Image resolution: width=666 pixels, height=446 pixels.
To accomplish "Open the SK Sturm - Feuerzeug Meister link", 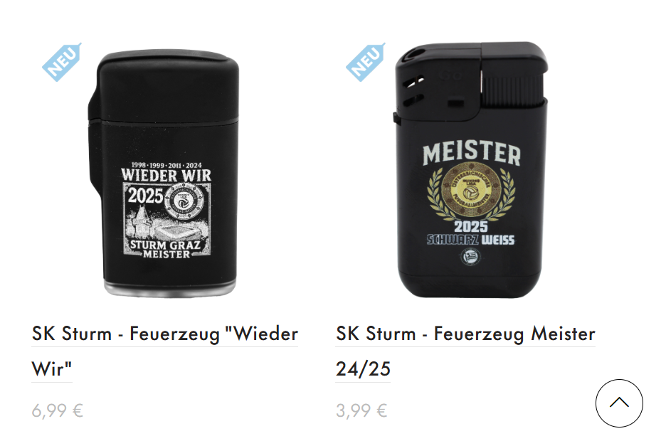I will [x=465, y=334].
